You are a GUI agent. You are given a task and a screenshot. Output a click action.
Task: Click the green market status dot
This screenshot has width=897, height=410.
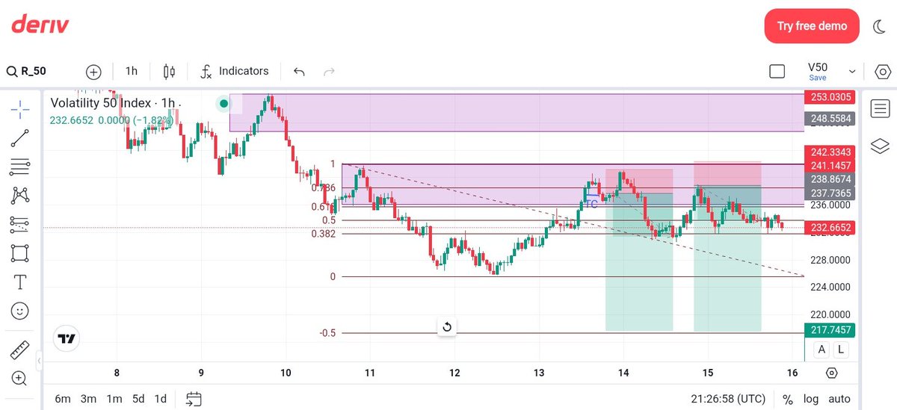pos(224,103)
